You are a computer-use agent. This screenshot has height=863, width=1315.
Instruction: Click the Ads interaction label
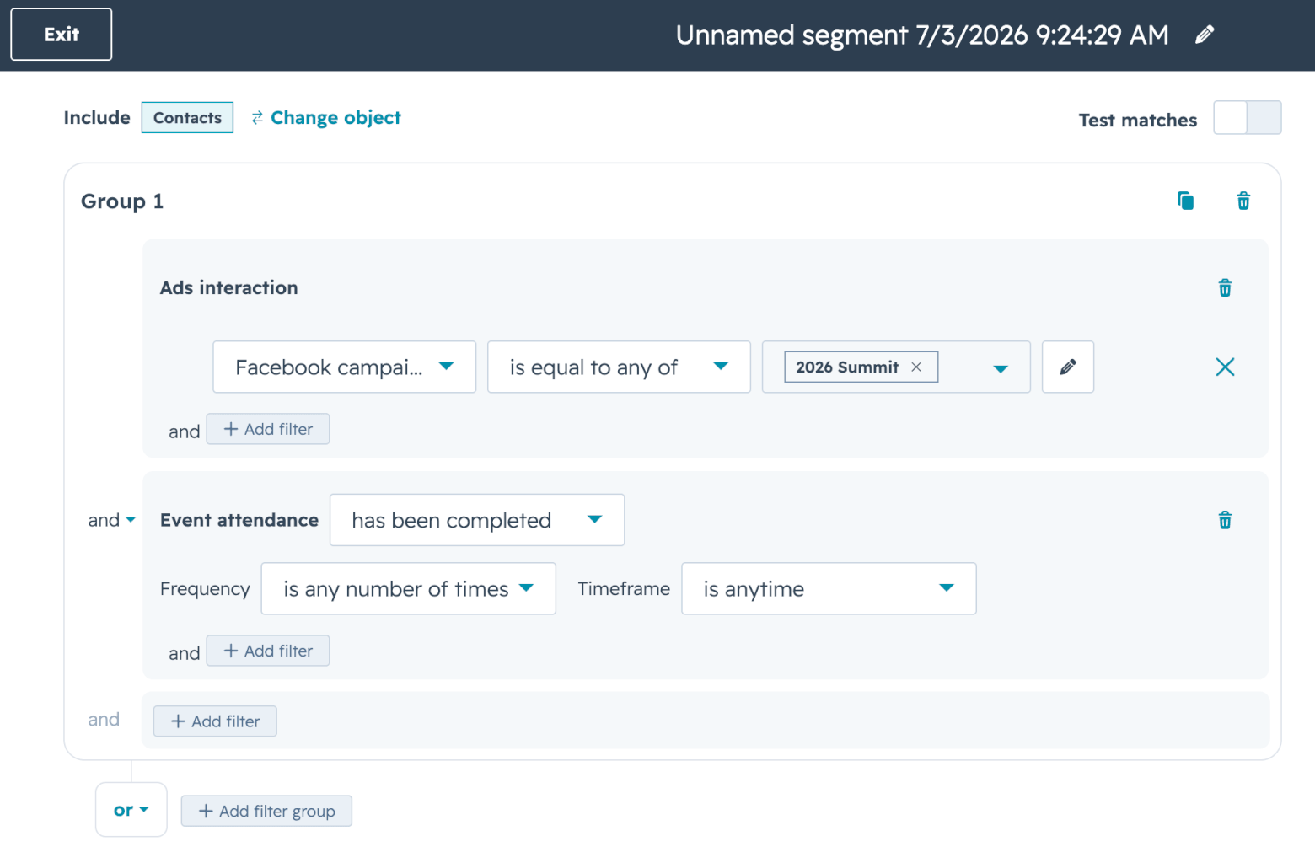[229, 288]
